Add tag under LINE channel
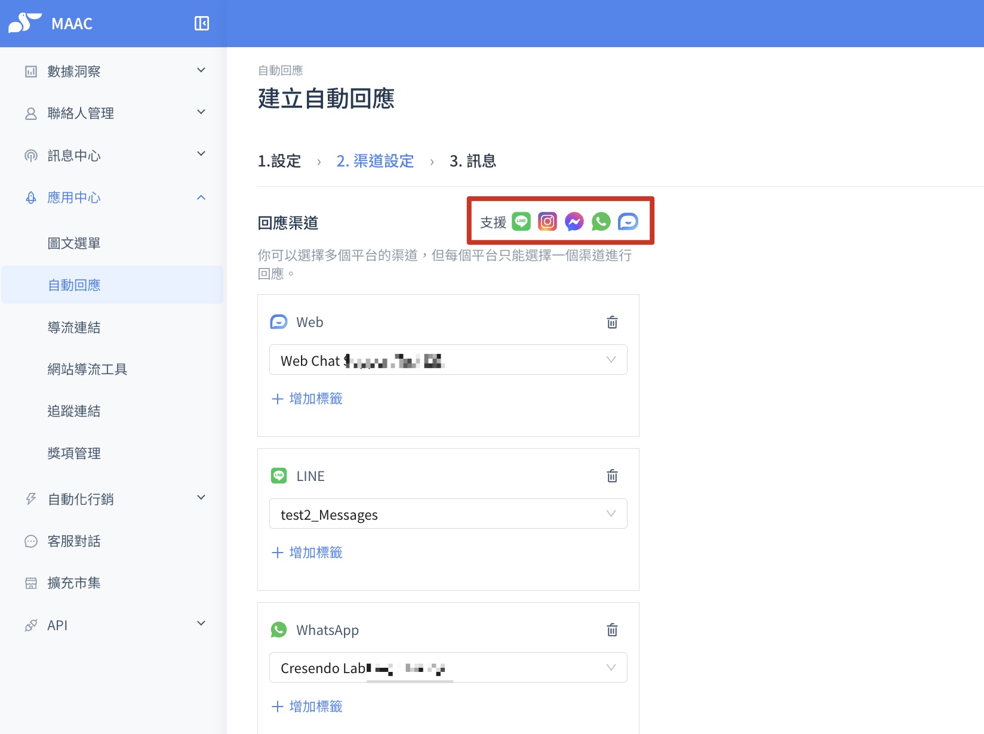The width and height of the screenshot is (984, 734). tap(307, 553)
